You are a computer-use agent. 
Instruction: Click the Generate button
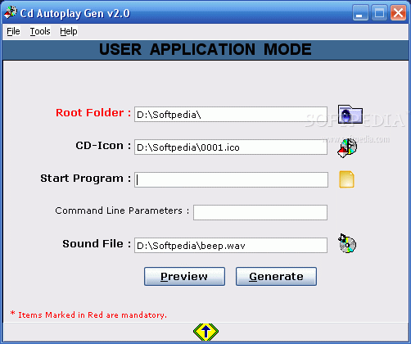pyautogui.click(x=276, y=277)
